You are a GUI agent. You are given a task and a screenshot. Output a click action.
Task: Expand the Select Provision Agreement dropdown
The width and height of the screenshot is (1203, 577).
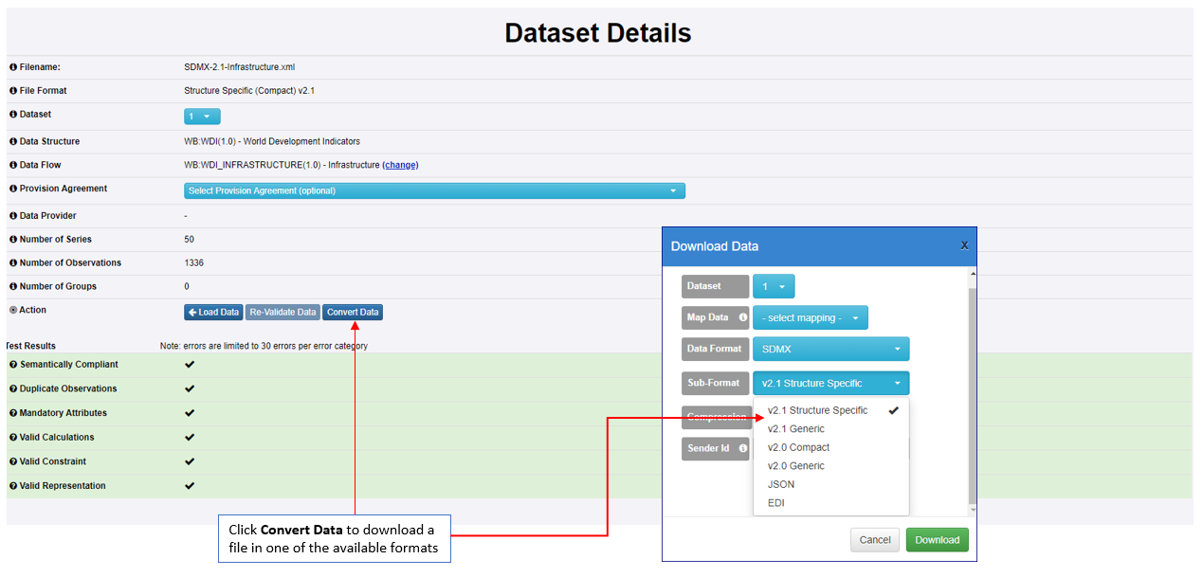[433, 190]
